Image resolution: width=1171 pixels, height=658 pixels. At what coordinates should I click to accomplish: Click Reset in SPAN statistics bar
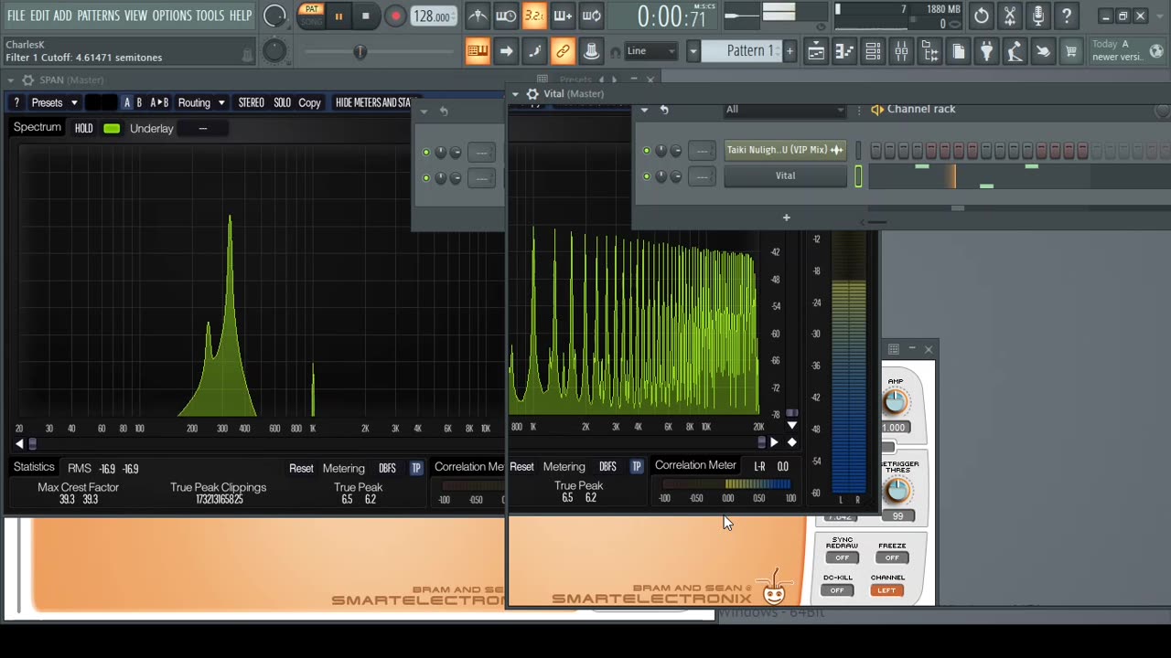301,468
